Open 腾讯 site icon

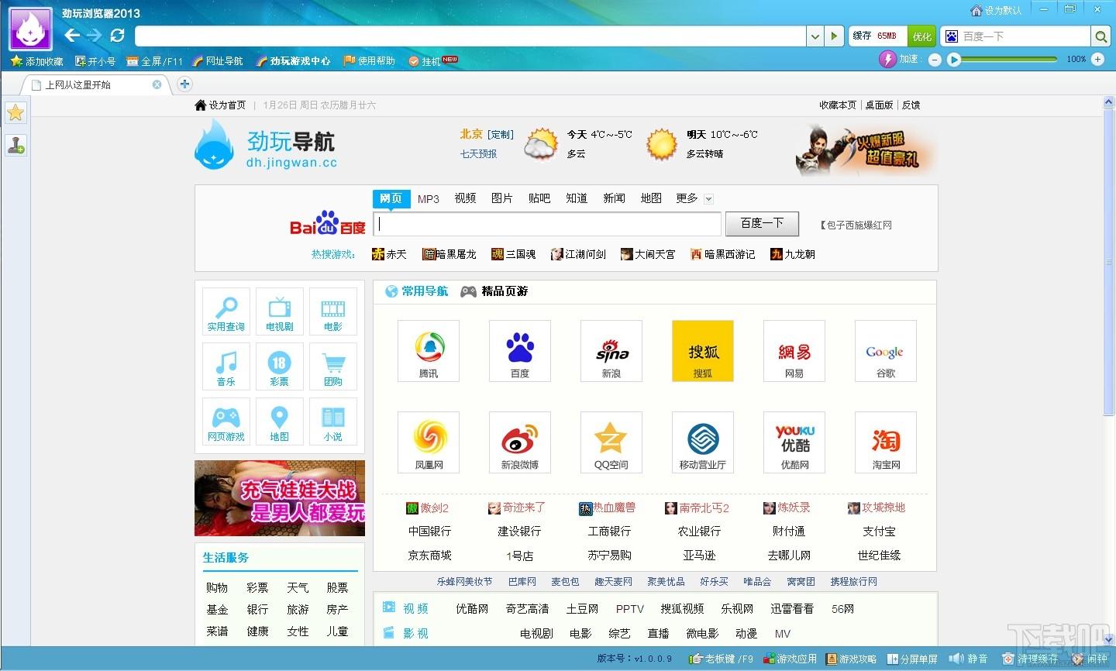tap(429, 351)
